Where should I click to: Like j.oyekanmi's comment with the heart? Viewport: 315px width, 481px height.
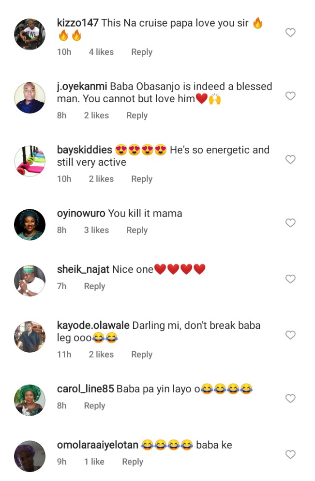290,96
